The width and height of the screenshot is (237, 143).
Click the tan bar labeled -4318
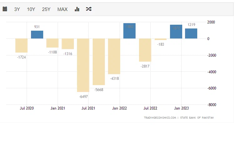114,56
